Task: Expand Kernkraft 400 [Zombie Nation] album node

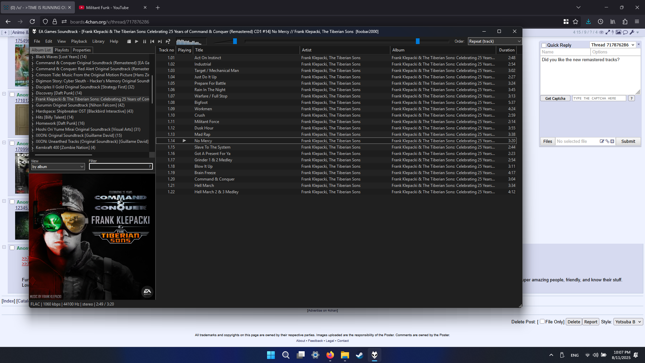Action: tap(33, 148)
